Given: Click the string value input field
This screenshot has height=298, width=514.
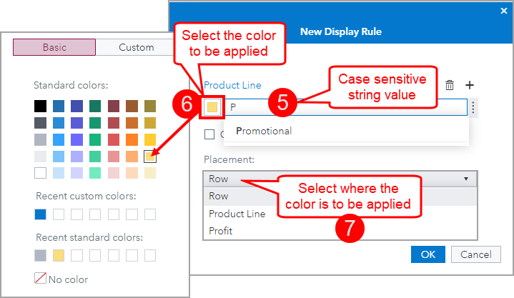Looking at the screenshot, I should tap(343, 107).
